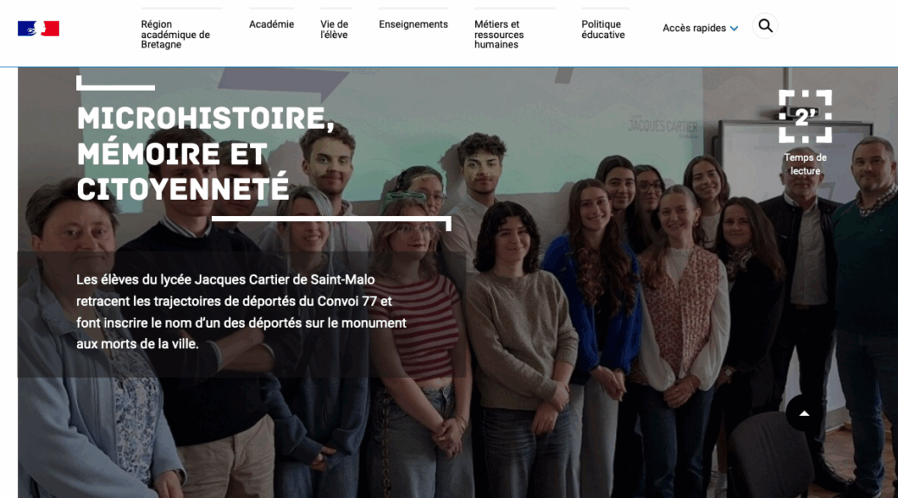Click the white bracket above the headline
This screenshot has height=498, width=898.
click(x=115, y=83)
